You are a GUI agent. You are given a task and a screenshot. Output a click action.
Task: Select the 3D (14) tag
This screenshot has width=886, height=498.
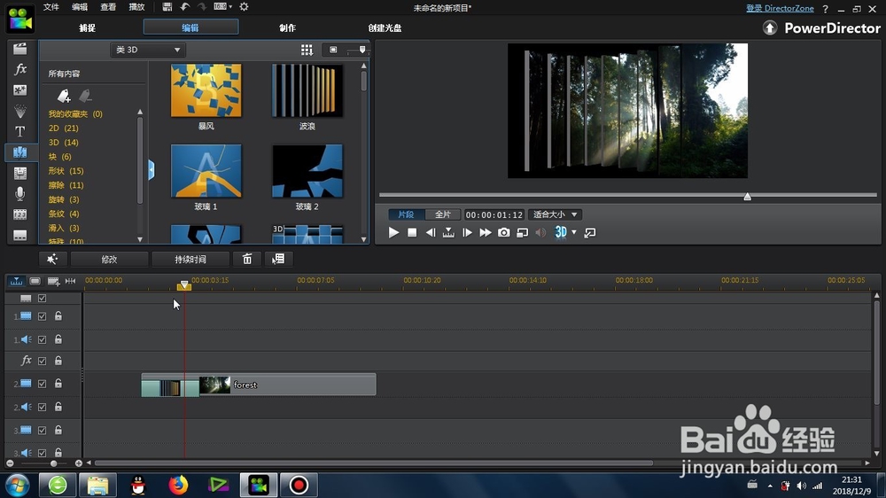(63, 143)
